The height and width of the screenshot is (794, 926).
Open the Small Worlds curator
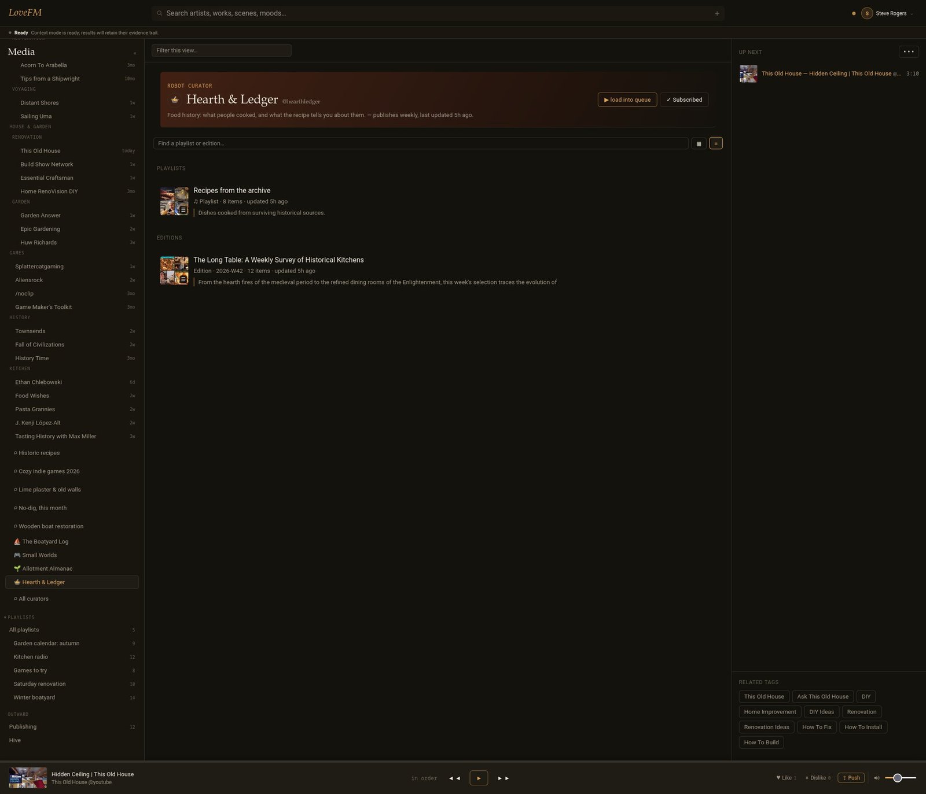72,555
